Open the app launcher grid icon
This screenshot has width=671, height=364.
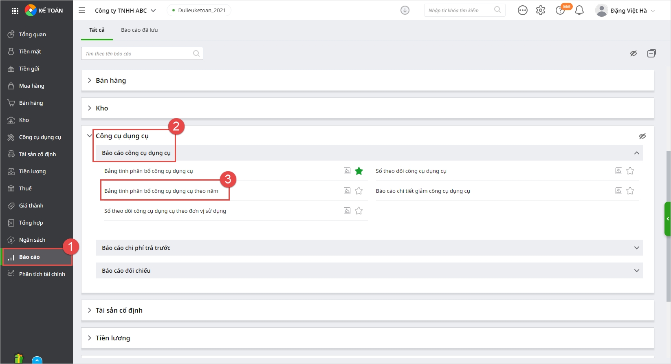click(x=15, y=11)
